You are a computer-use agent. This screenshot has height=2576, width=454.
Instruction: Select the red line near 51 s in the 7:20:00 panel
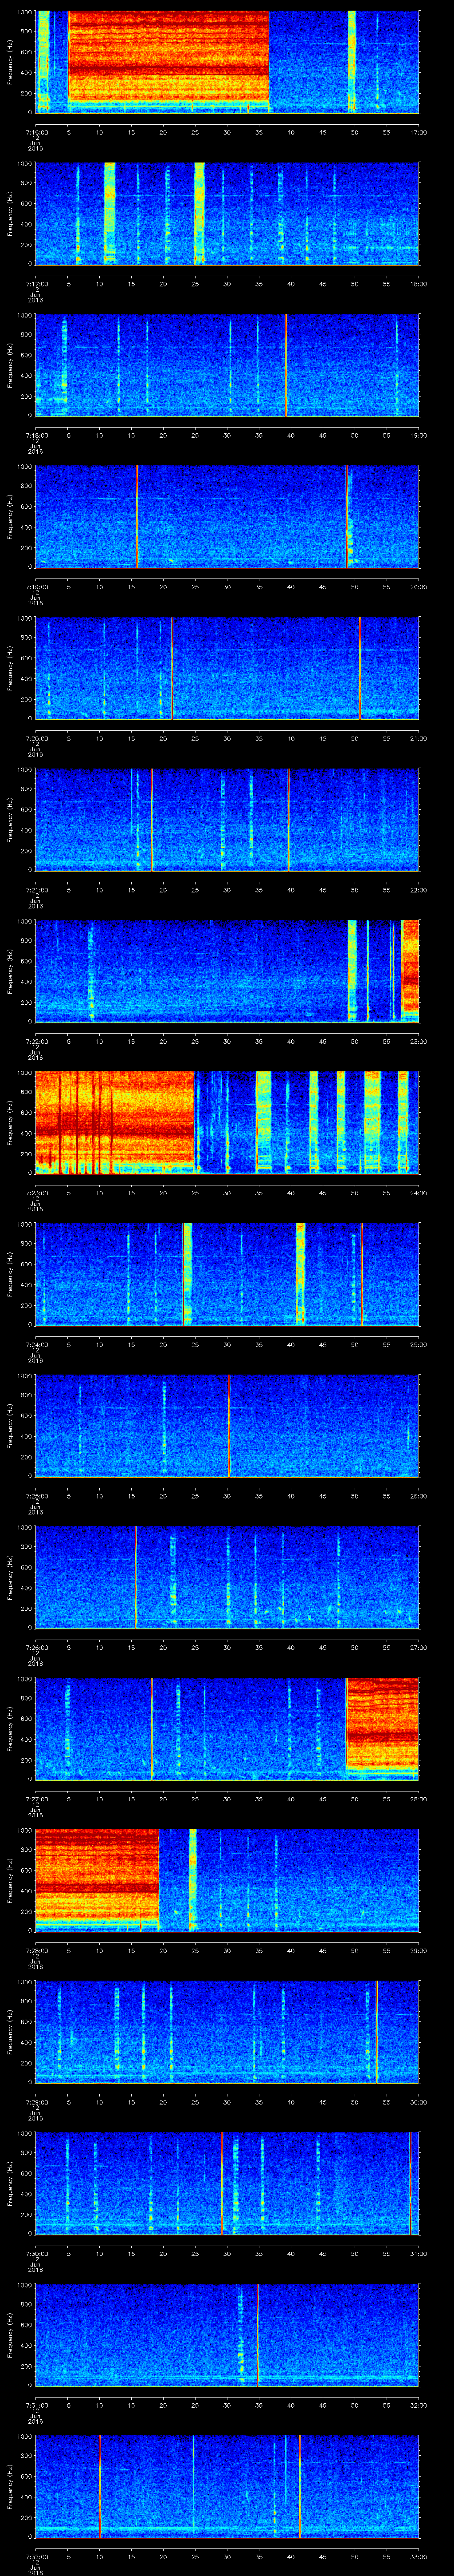coord(359,668)
